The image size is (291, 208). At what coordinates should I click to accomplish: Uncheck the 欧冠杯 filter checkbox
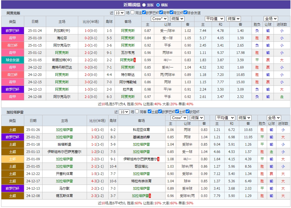188,111
